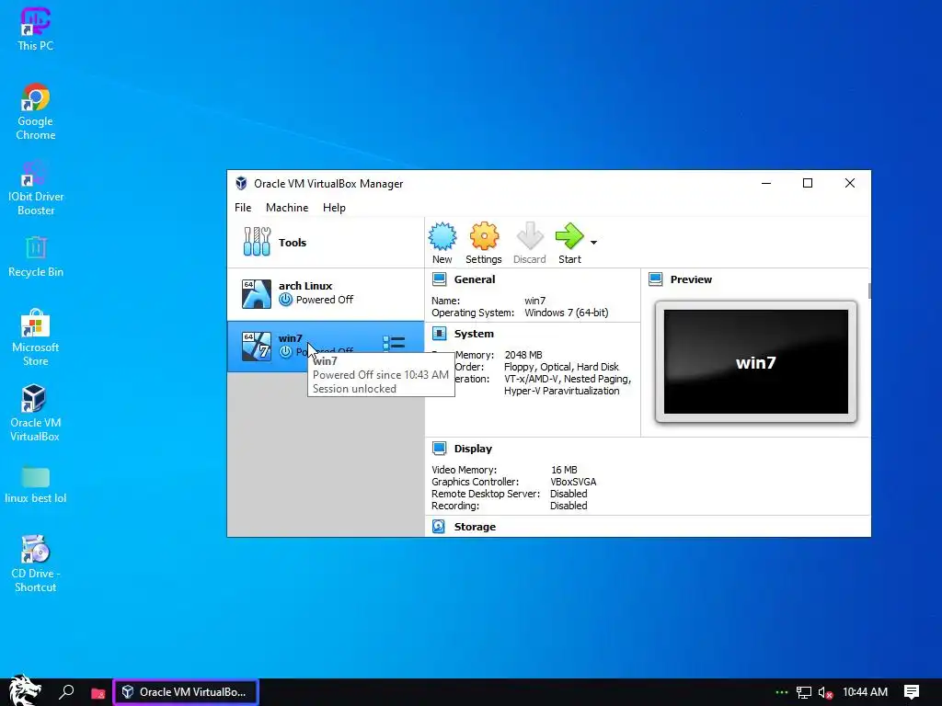Open the CD Drive Shortcut icon
This screenshot has height=706, width=942.
(x=36, y=564)
